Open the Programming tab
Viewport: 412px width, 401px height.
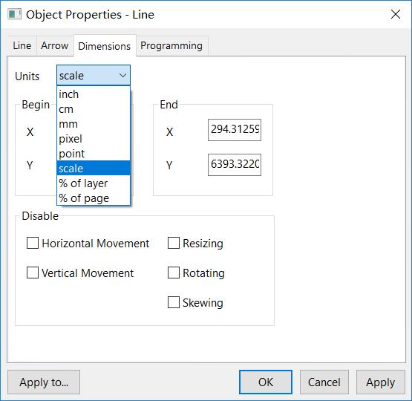click(171, 46)
